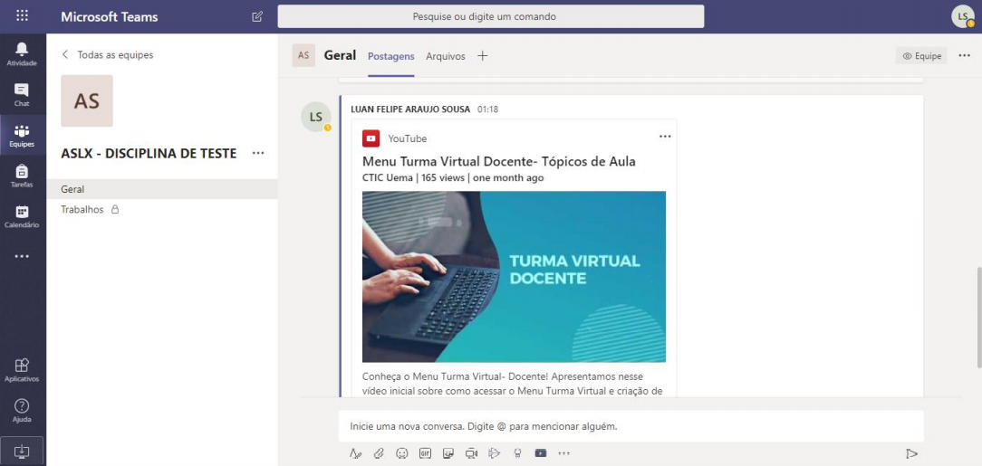Open the Atividade notifications bell
The height and width of the screenshot is (466, 982).
pos(22,53)
